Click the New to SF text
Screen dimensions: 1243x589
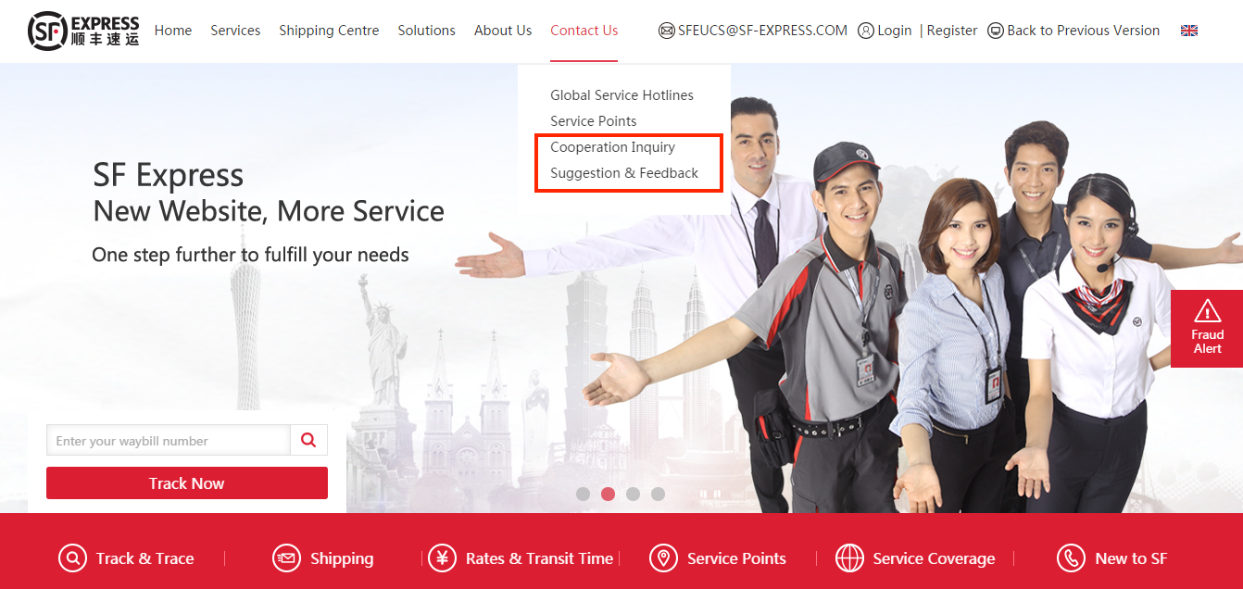click(1131, 558)
